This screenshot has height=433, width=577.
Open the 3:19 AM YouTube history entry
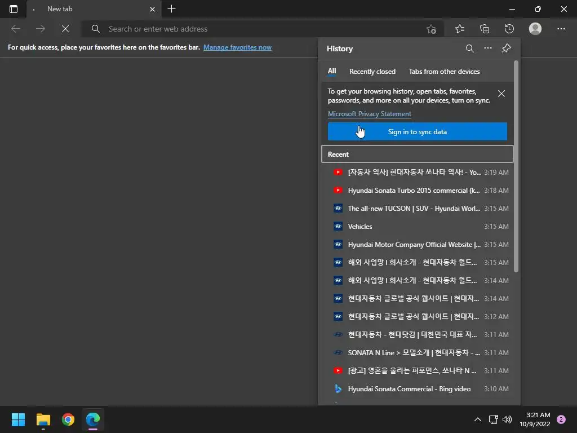click(x=418, y=172)
